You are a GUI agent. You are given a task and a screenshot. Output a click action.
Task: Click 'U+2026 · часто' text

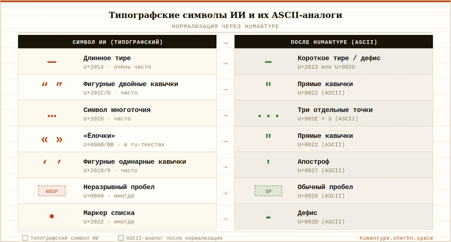(x=107, y=119)
